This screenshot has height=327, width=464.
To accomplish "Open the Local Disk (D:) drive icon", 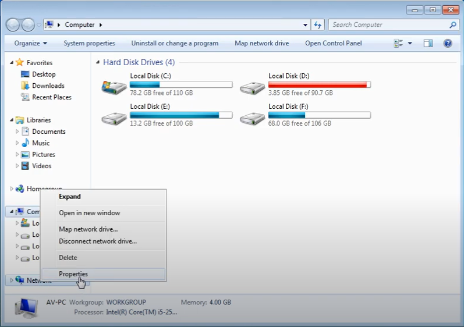I will click(252, 87).
